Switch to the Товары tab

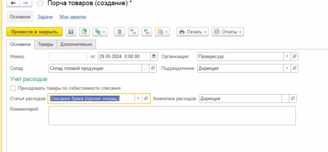coord(46,44)
